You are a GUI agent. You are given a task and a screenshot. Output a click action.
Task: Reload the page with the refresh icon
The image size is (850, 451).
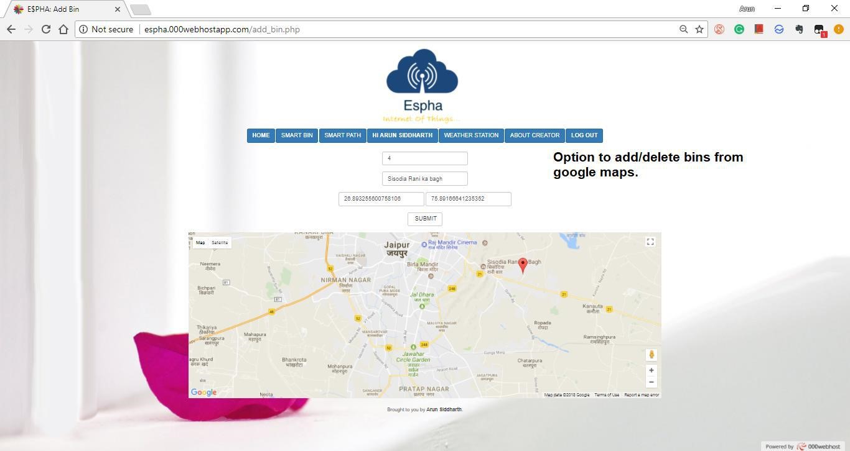click(45, 29)
